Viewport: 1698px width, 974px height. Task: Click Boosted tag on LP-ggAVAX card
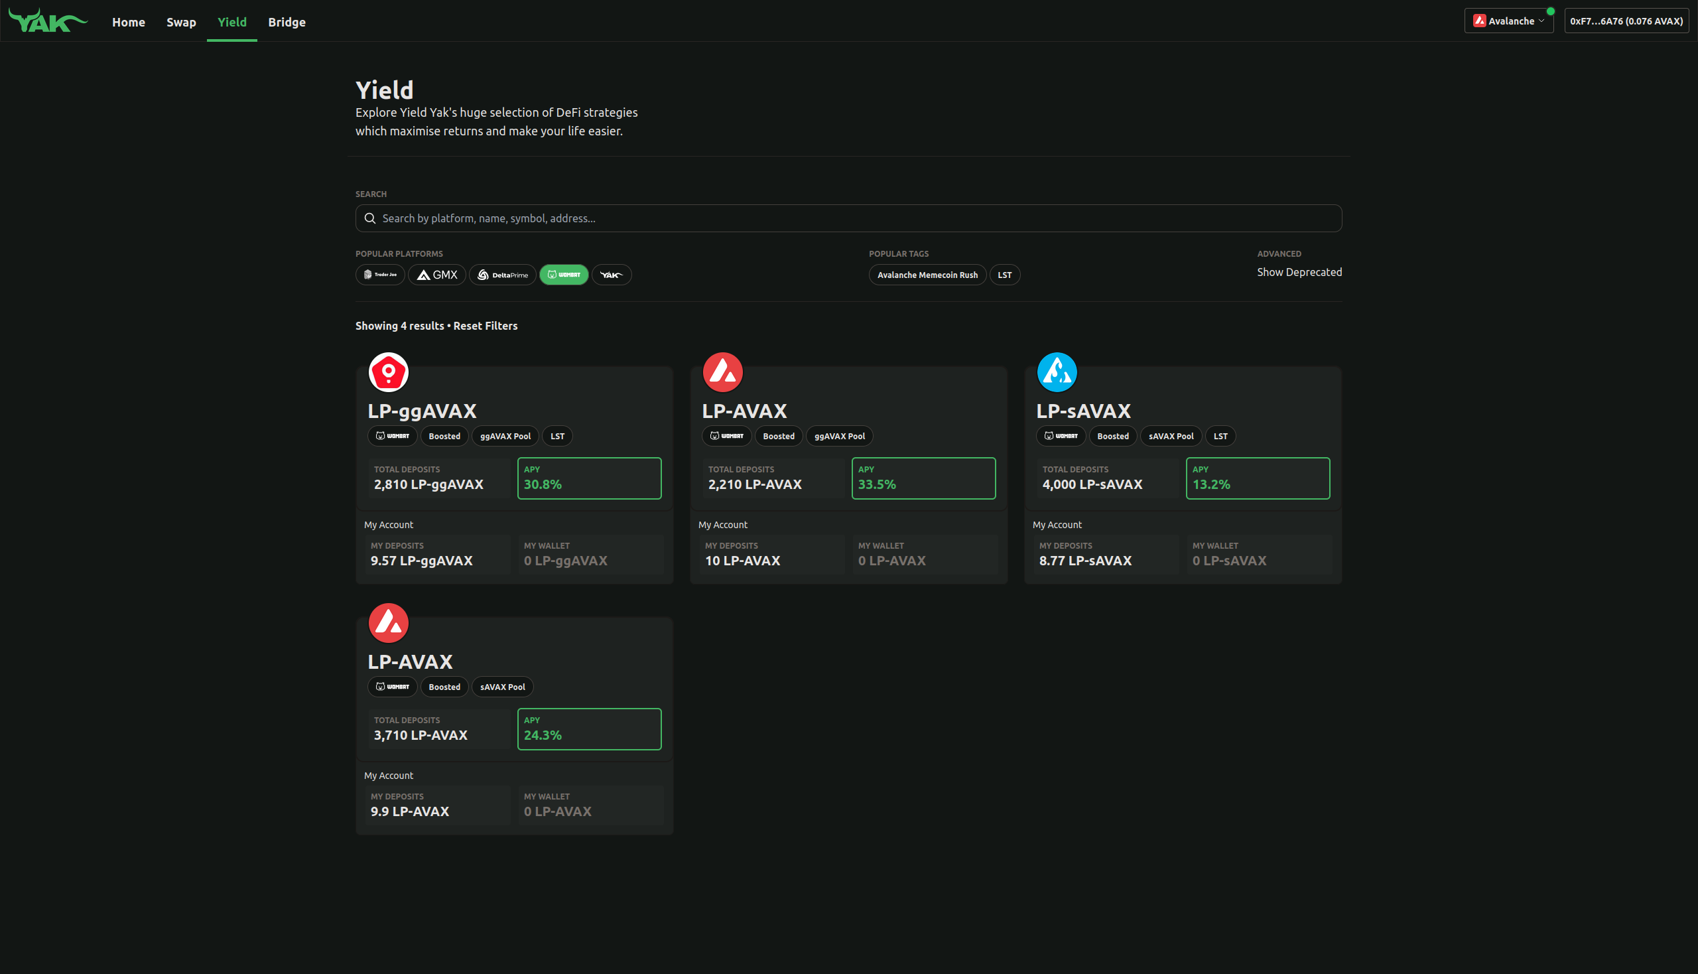pyautogui.click(x=444, y=436)
